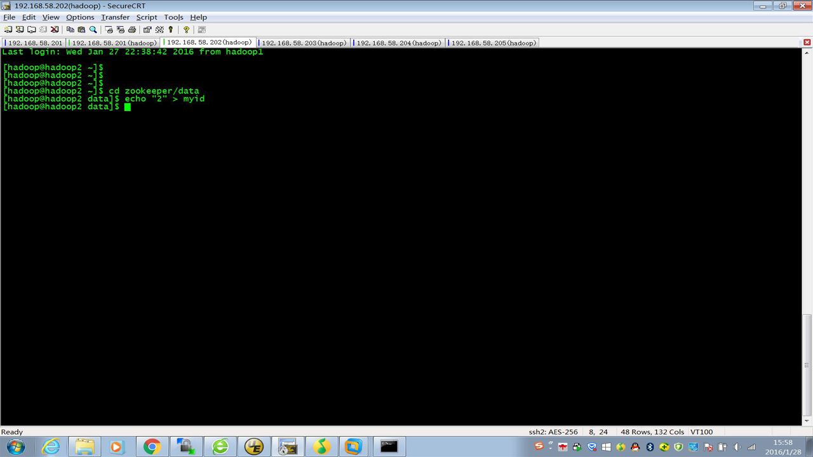Click the Public Key key icon
Screen dimensions: 813x457
coord(170,29)
